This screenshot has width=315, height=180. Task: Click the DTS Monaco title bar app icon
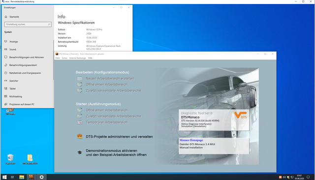pyautogui.click(x=57, y=54)
